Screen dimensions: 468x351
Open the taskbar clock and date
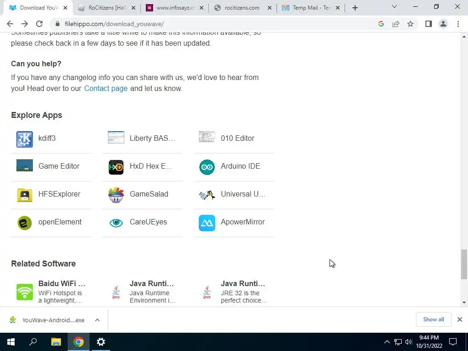point(429,342)
